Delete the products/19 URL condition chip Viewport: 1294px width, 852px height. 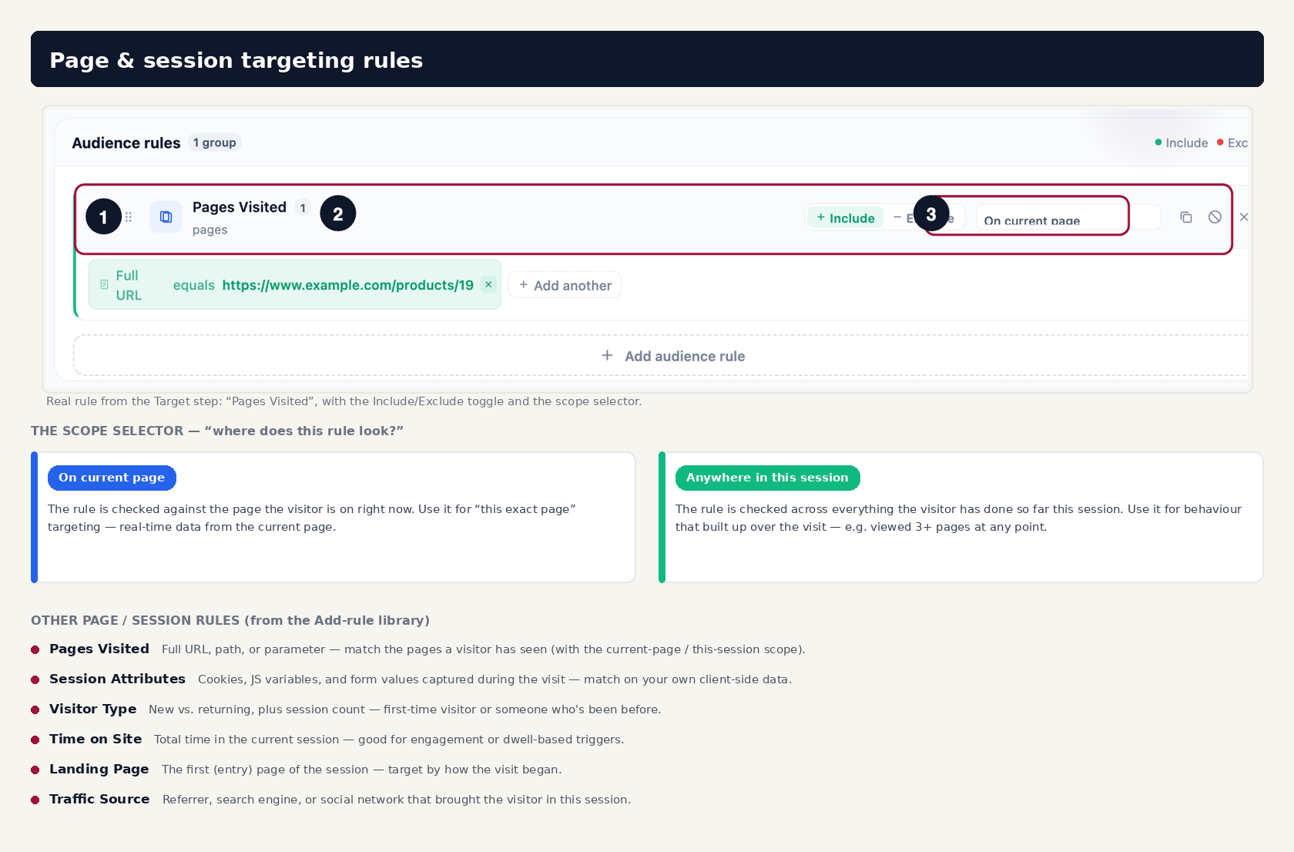click(488, 284)
